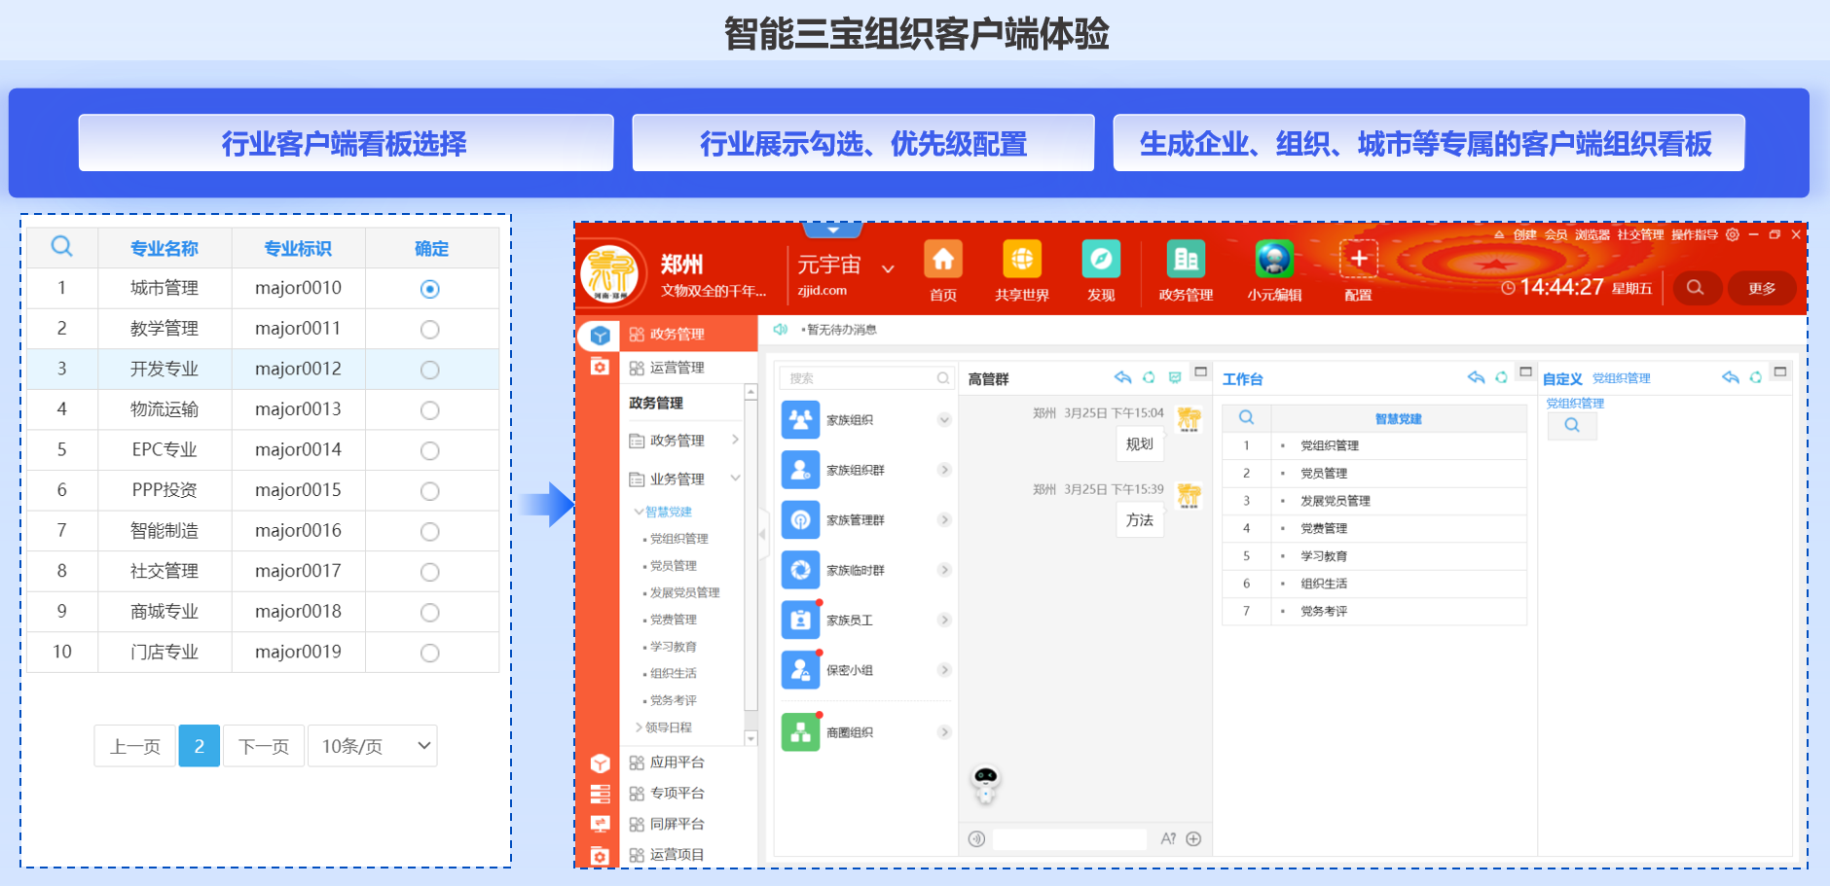This screenshot has width=1830, height=886.
Task: Select the radio button for major0015
Action: coord(429,491)
